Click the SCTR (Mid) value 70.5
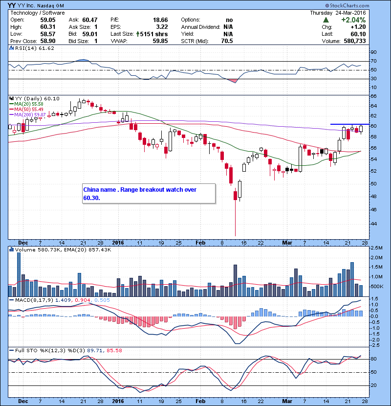The height and width of the screenshot is (406, 391). (227, 41)
